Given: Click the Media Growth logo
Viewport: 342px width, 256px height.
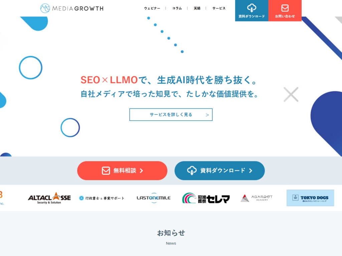Looking at the screenshot, I should (x=72, y=8).
